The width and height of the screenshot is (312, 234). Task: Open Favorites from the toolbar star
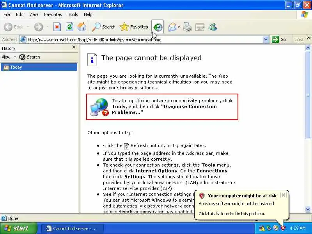[134, 27]
